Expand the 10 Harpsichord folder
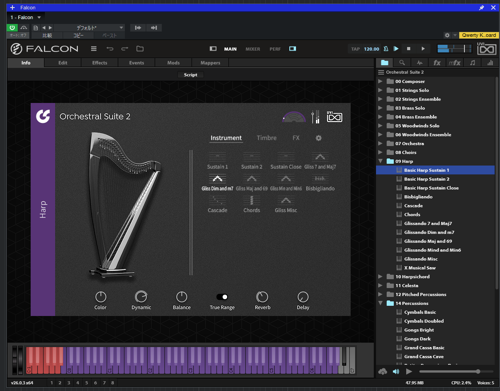 pyautogui.click(x=380, y=276)
